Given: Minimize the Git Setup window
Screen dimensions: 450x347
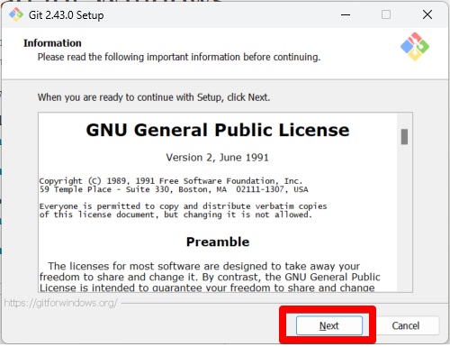Looking at the screenshot, I should coord(346,14).
